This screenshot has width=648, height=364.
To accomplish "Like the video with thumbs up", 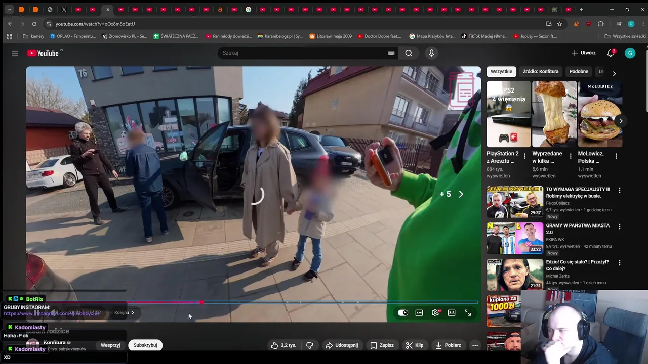I will (x=283, y=345).
